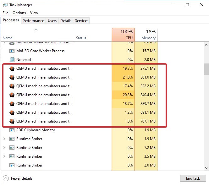Click the QEMU icon with 19.7% CPU
Image resolution: width=209 pixels, height=186 pixels.
[x=12, y=68]
